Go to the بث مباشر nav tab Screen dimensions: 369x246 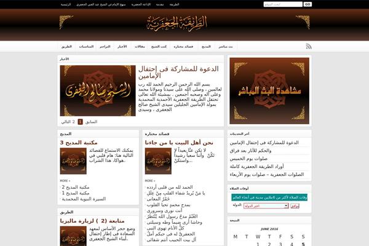click(226, 47)
